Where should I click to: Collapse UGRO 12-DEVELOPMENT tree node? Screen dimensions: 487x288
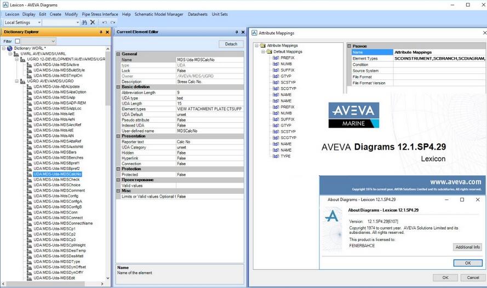[17, 59]
